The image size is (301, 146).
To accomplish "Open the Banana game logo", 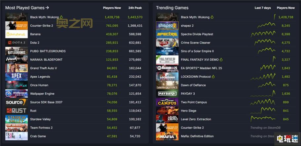I will pyautogui.click(x=17, y=34).
